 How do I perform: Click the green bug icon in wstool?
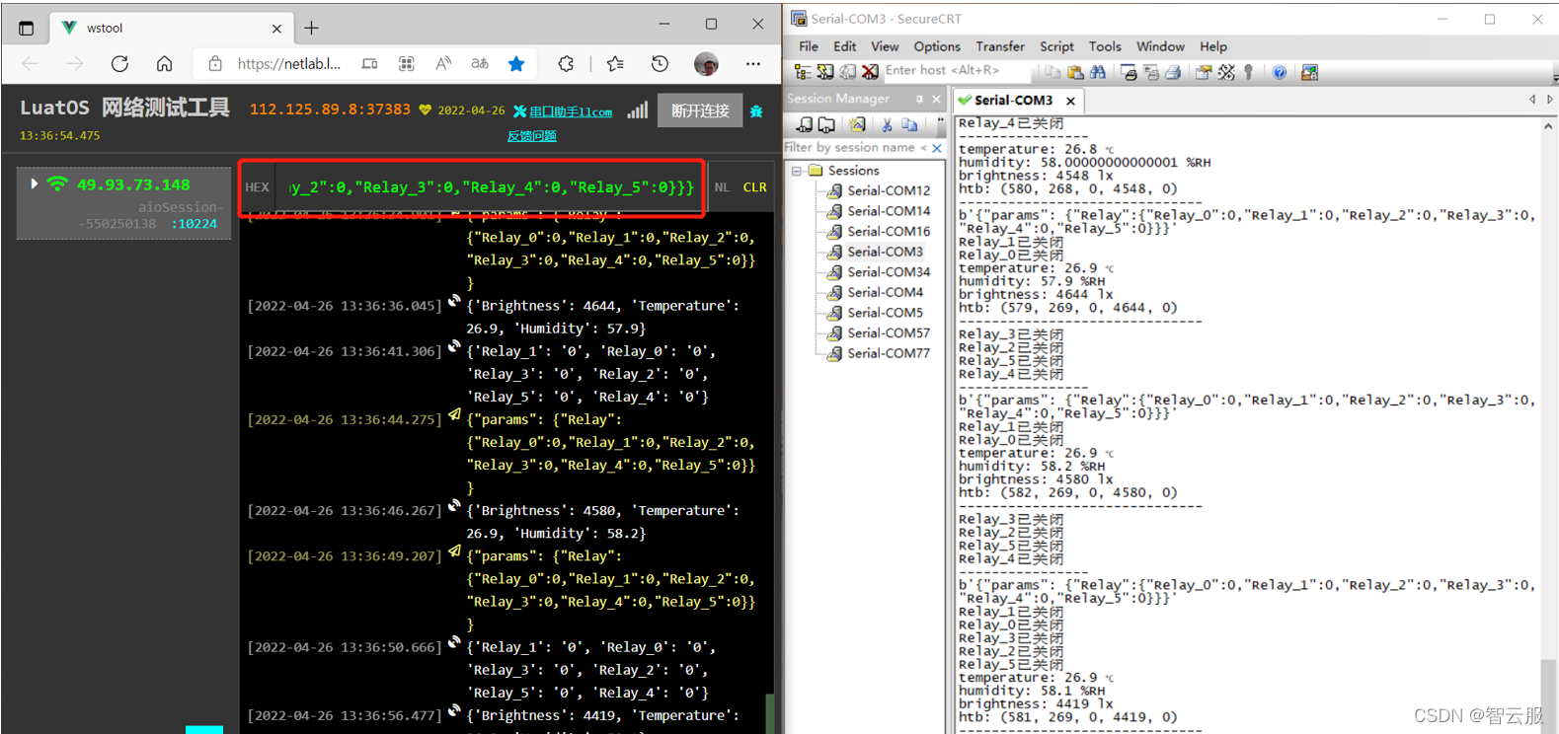pos(756,111)
